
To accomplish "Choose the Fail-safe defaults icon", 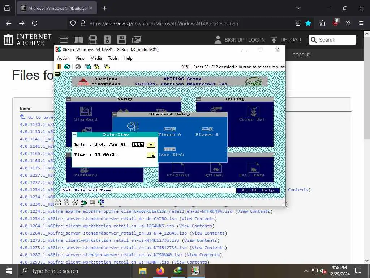I will (252, 170).
